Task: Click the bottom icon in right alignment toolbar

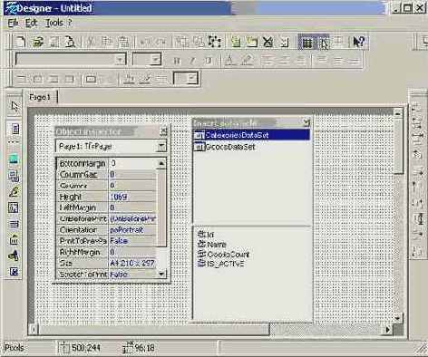Action: coord(417,251)
